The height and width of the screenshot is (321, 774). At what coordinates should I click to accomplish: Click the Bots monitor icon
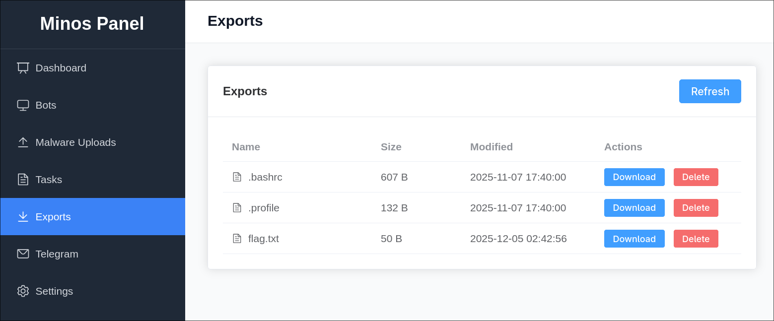[23, 105]
